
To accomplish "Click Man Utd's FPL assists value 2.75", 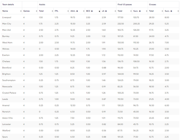I will pos(56,30).
